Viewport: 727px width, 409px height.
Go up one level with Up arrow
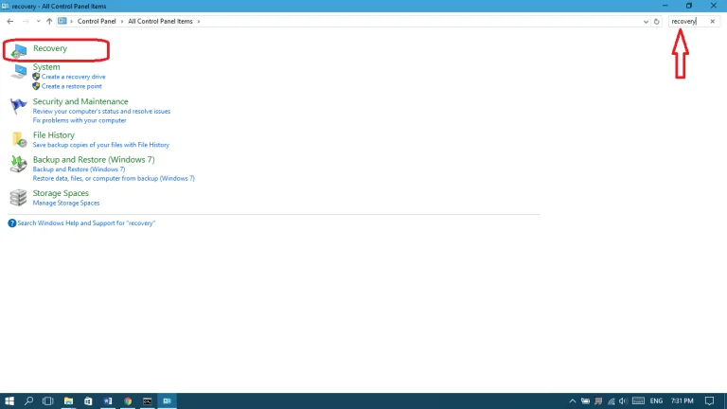pos(49,22)
